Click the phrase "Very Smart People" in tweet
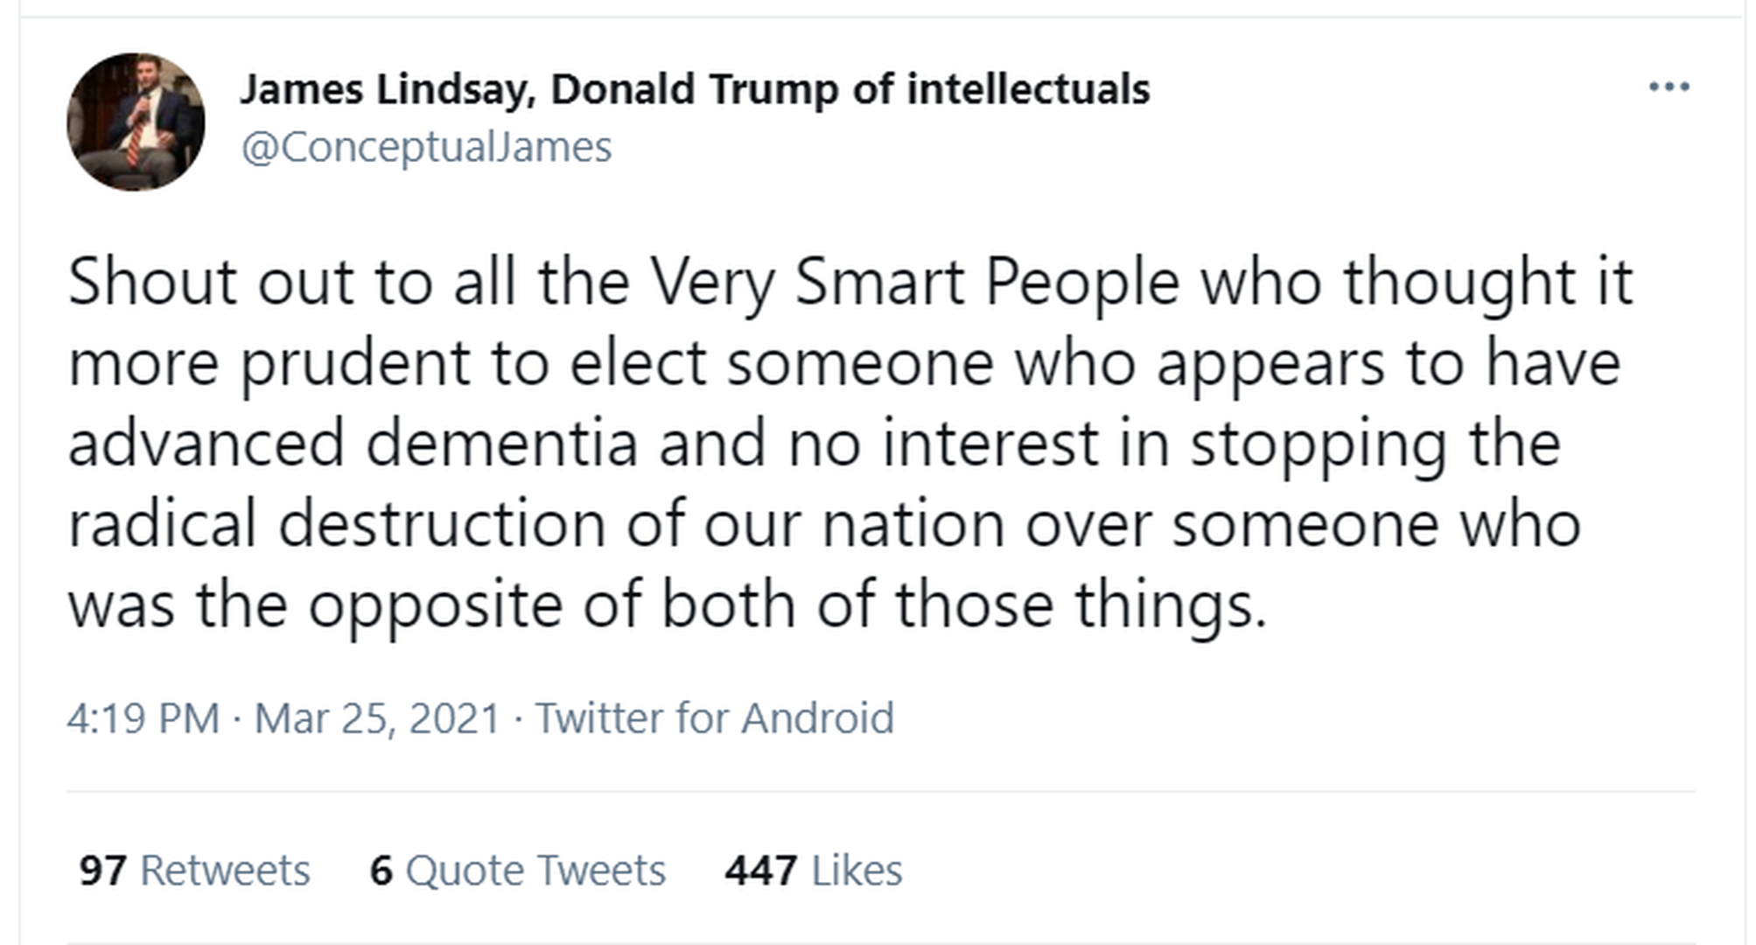The width and height of the screenshot is (1756, 945). [x=913, y=282]
